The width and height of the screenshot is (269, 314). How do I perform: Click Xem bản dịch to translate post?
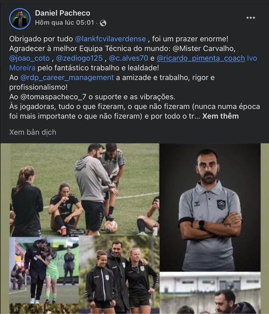pyautogui.click(x=33, y=132)
